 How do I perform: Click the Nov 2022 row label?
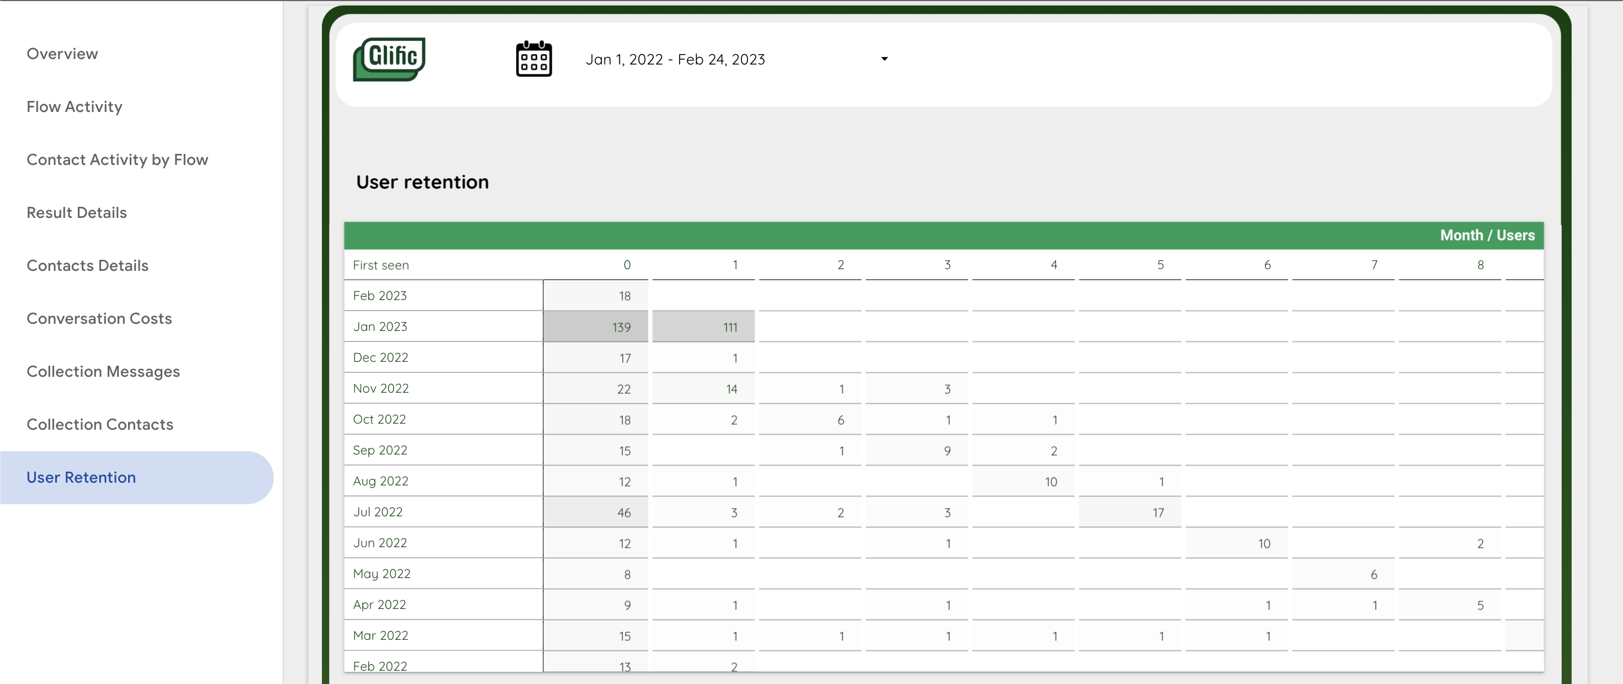coord(380,388)
